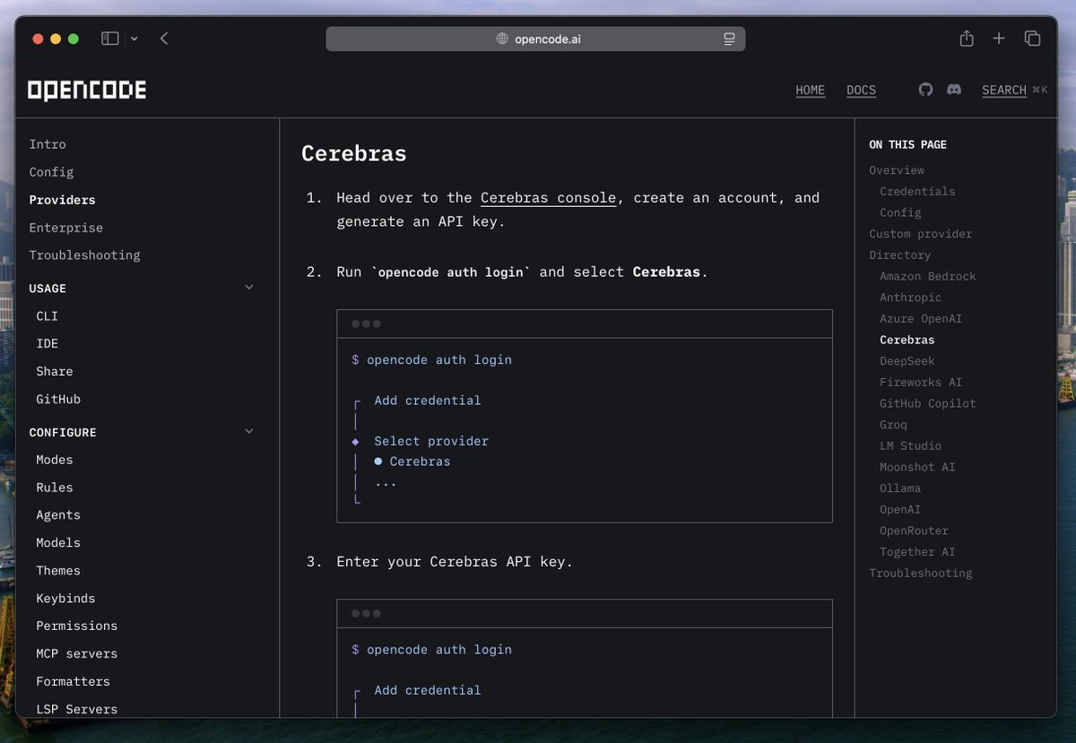
Task: Open the LSP Servers page
Action: click(77, 709)
